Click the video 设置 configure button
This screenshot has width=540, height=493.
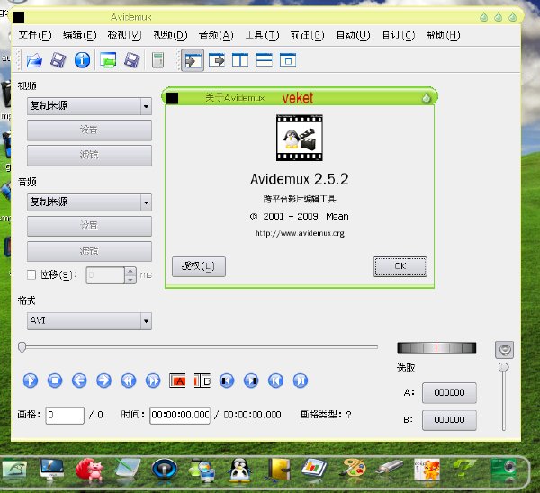pyautogui.click(x=89, y=130)
